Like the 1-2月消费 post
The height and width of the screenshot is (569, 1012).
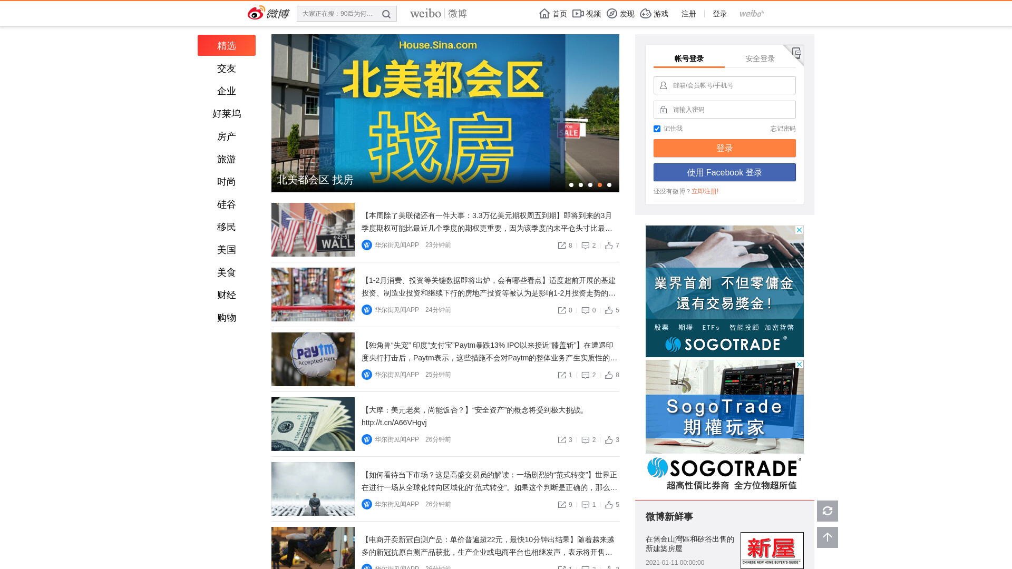[609, 310]
